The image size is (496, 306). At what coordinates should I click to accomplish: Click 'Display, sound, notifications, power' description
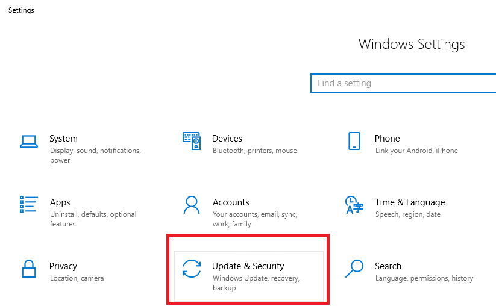(95, 155)
